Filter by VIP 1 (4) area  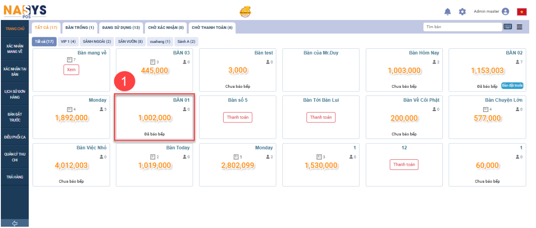[68, 42]
